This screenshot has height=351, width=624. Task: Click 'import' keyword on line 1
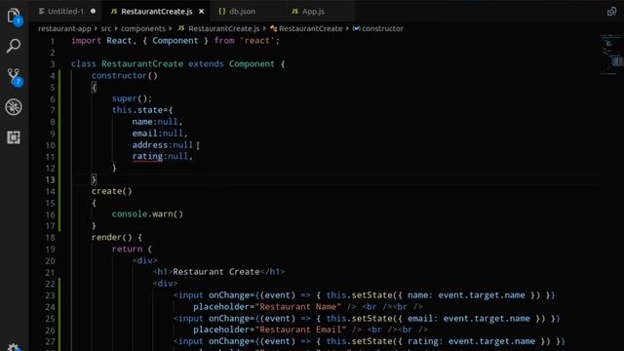[x=87, y=41]
